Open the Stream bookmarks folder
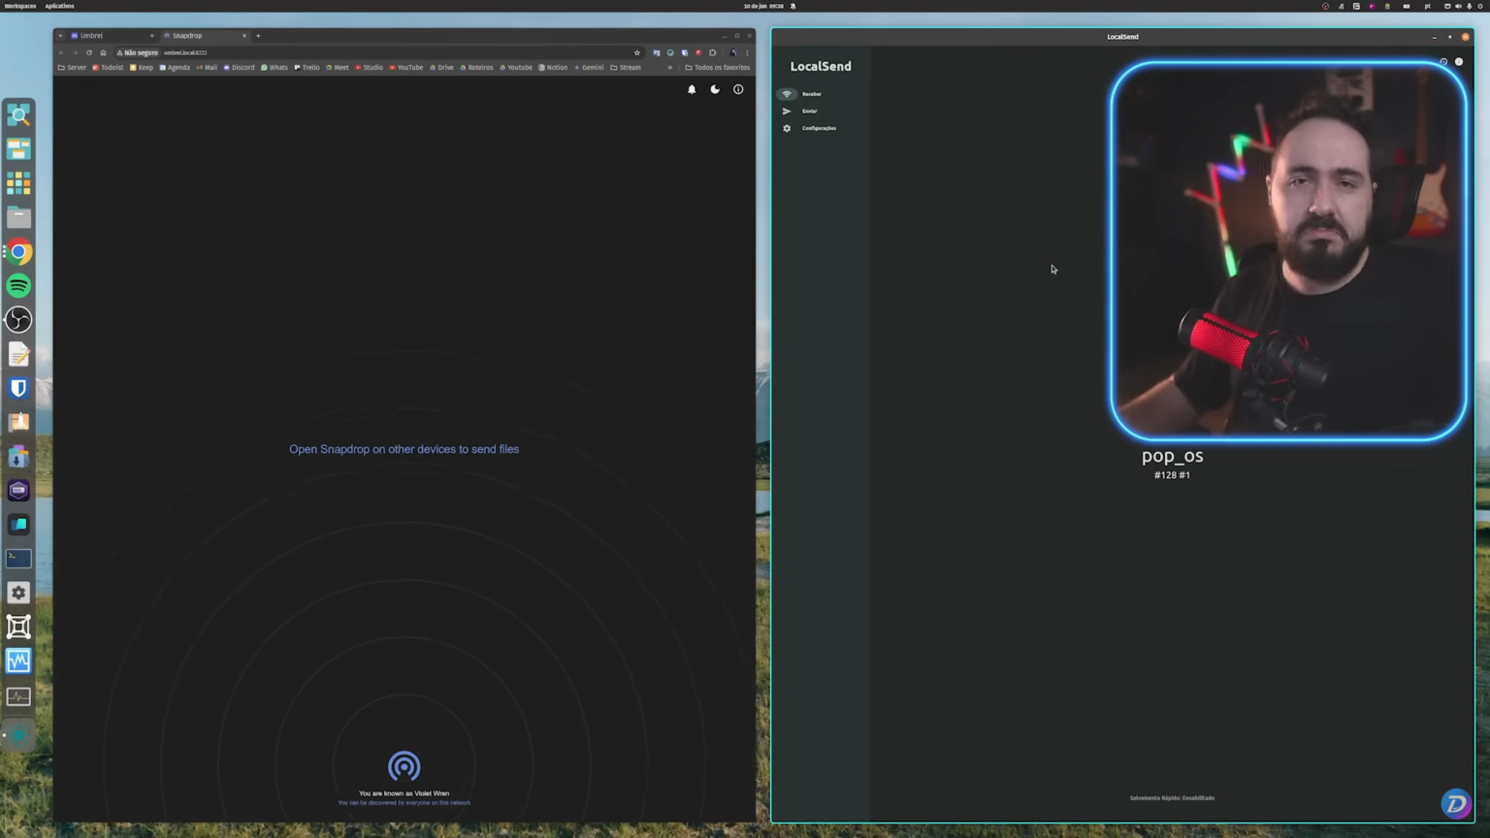The height and width of the screenshot is (838, 1490). (626, 68)
